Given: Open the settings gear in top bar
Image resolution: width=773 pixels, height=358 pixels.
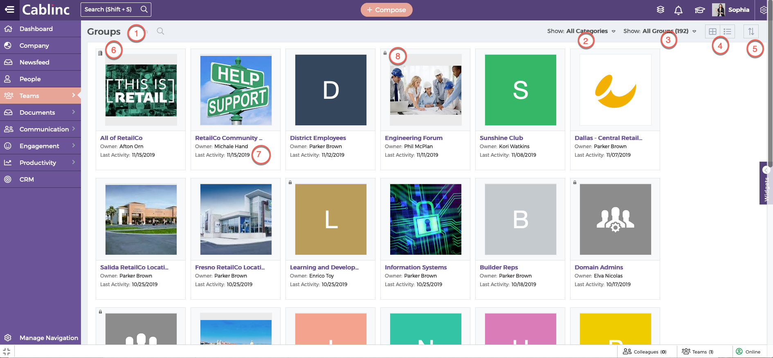Looking at the screenshot, I should point(764,10).
